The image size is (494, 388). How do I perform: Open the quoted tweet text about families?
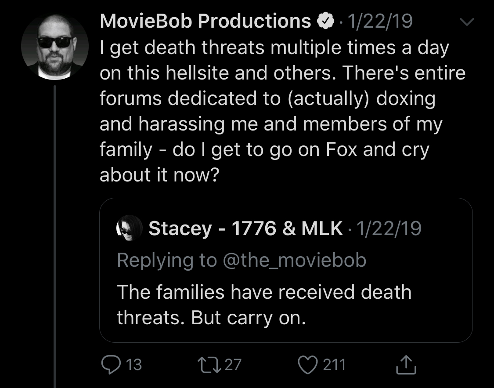(x=264, y=305)
